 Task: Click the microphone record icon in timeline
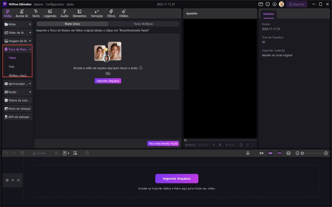[248, 153]
